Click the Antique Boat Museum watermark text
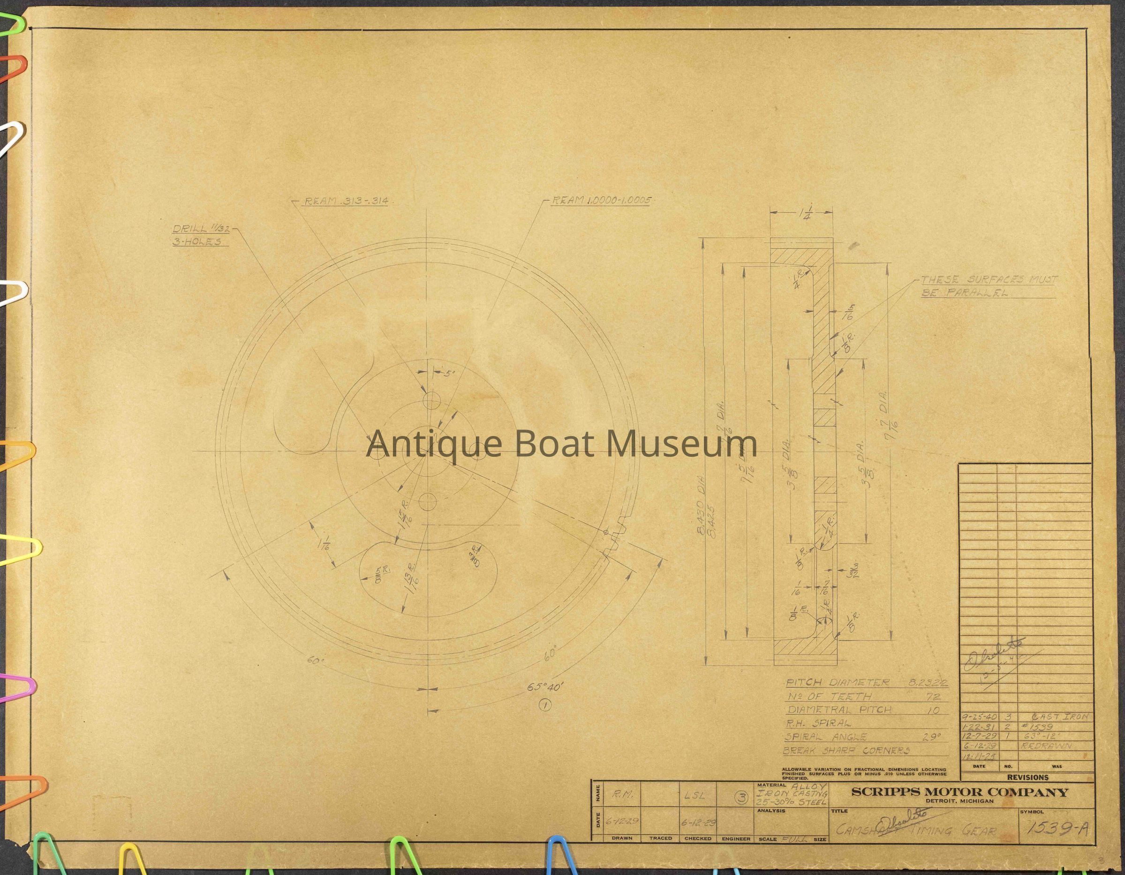1125x875 pixels. (x=561, y=444)
